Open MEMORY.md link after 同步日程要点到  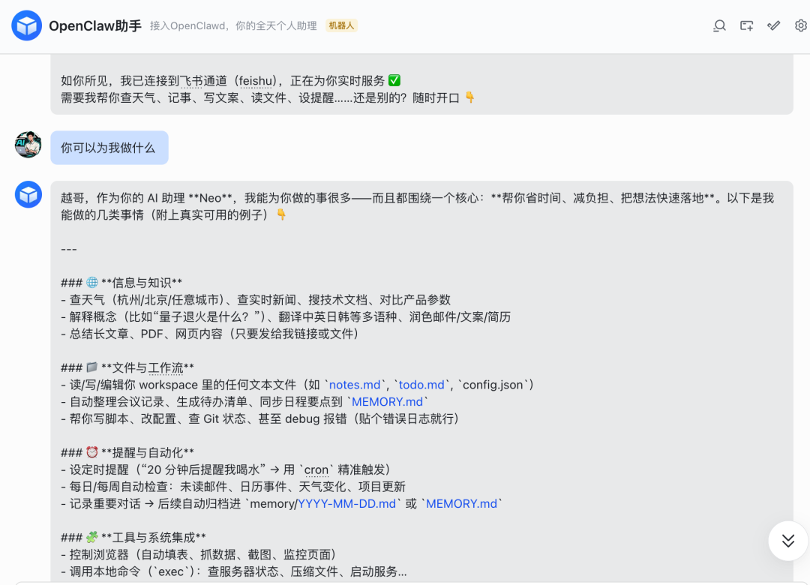387,402
